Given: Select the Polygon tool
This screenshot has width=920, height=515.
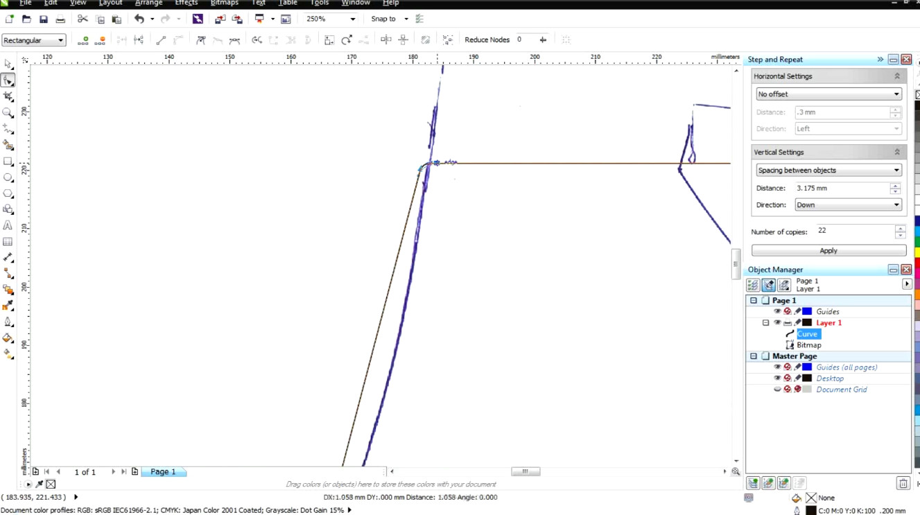Looking at the screenshot, I should tap(8, 193).
